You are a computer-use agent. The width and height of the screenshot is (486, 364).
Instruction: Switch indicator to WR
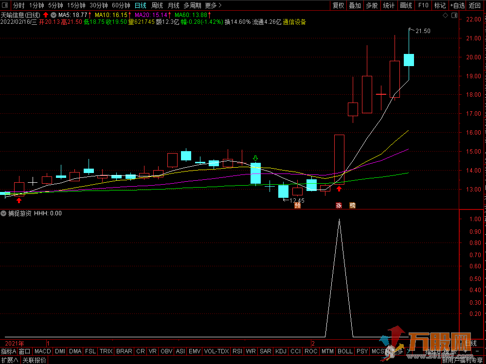(251, 351)
